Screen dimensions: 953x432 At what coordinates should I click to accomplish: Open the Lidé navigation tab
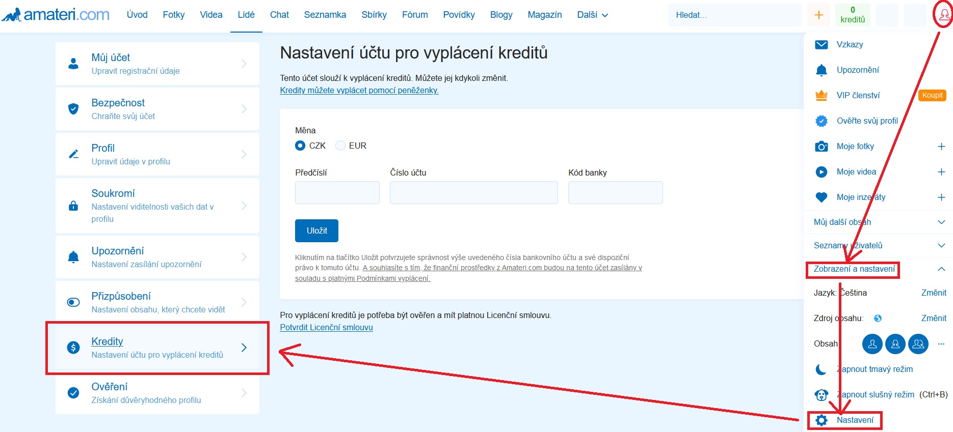click(x=246, y=15)
